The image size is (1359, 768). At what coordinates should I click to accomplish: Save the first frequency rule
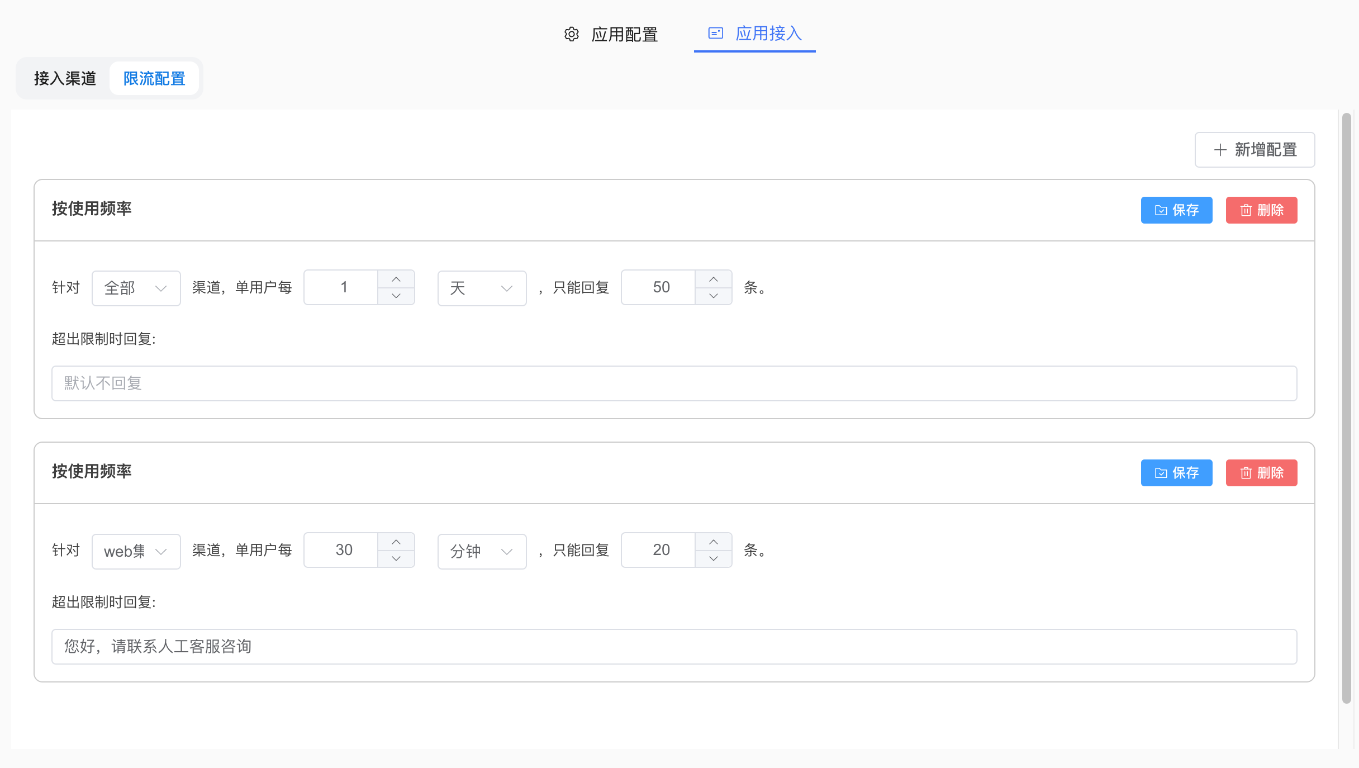[x=1176, y=210]
